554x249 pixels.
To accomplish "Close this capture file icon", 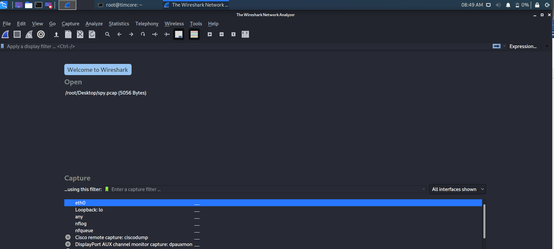I will pyautogui.click(x=80, y=34).
